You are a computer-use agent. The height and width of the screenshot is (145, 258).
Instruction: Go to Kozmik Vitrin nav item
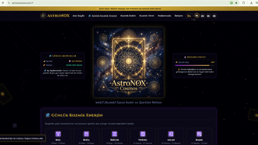click(147, 16)
